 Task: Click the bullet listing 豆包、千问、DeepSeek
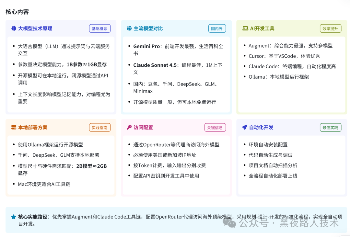pos(175,87)
